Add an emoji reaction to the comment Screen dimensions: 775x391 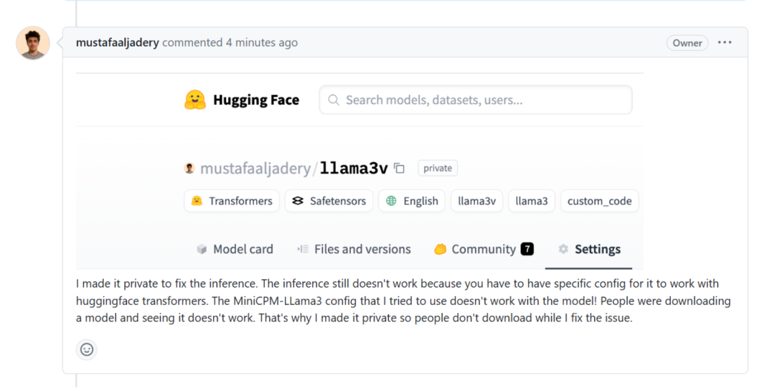(x=87, y=349)
